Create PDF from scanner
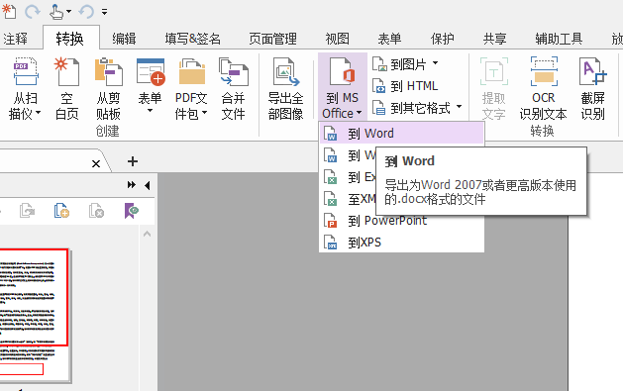 [25, 89]
